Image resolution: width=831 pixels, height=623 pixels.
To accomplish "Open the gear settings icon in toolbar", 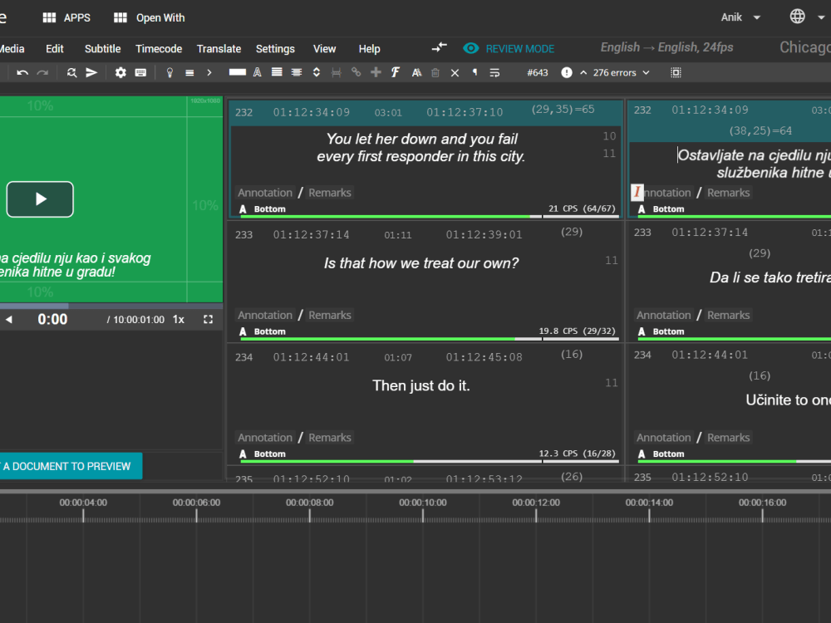I will 120,72.
